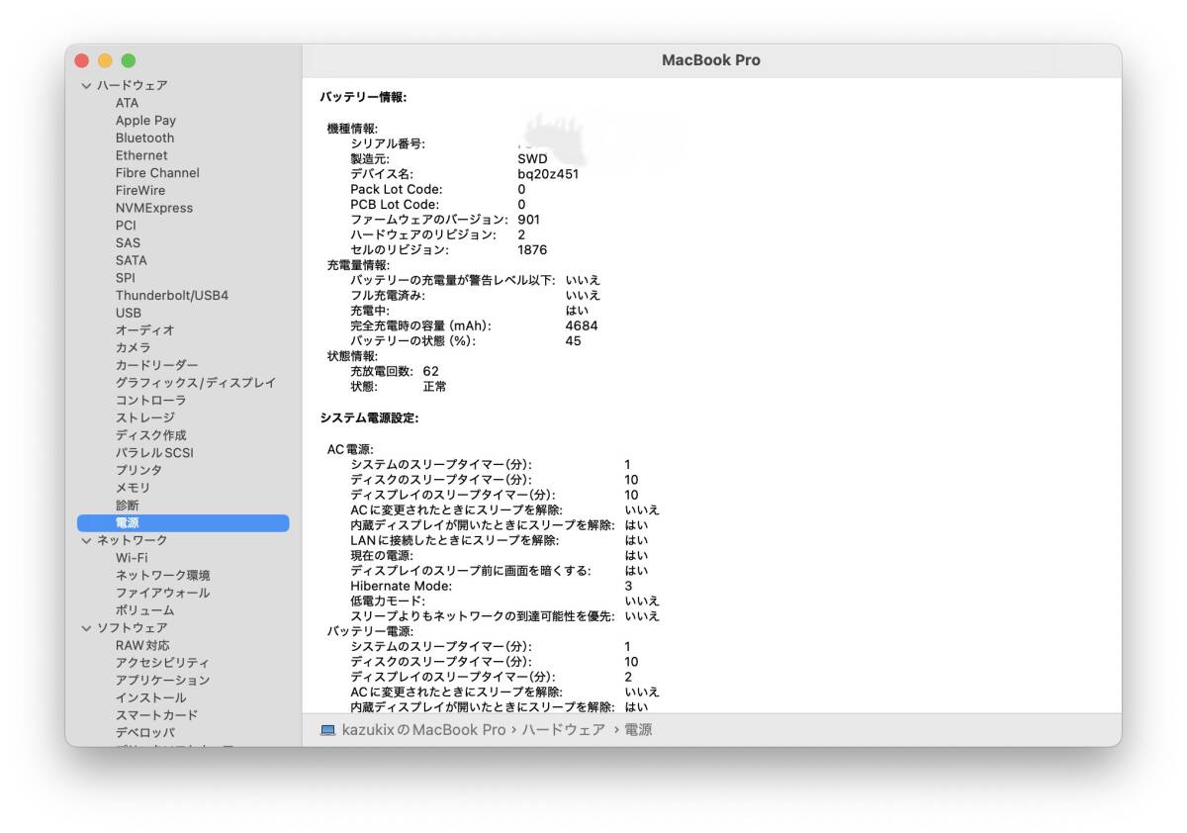Open アプリケーション in the sidebar
The image size is (1187, 833).
click(x=162, y=681)
